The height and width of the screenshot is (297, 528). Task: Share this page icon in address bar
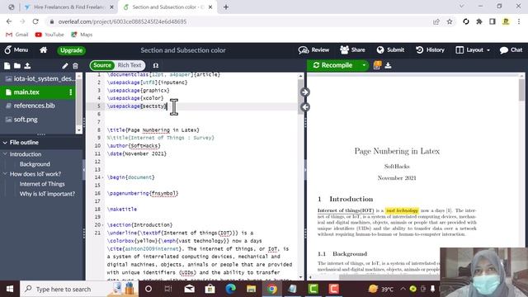pos(436,21)
